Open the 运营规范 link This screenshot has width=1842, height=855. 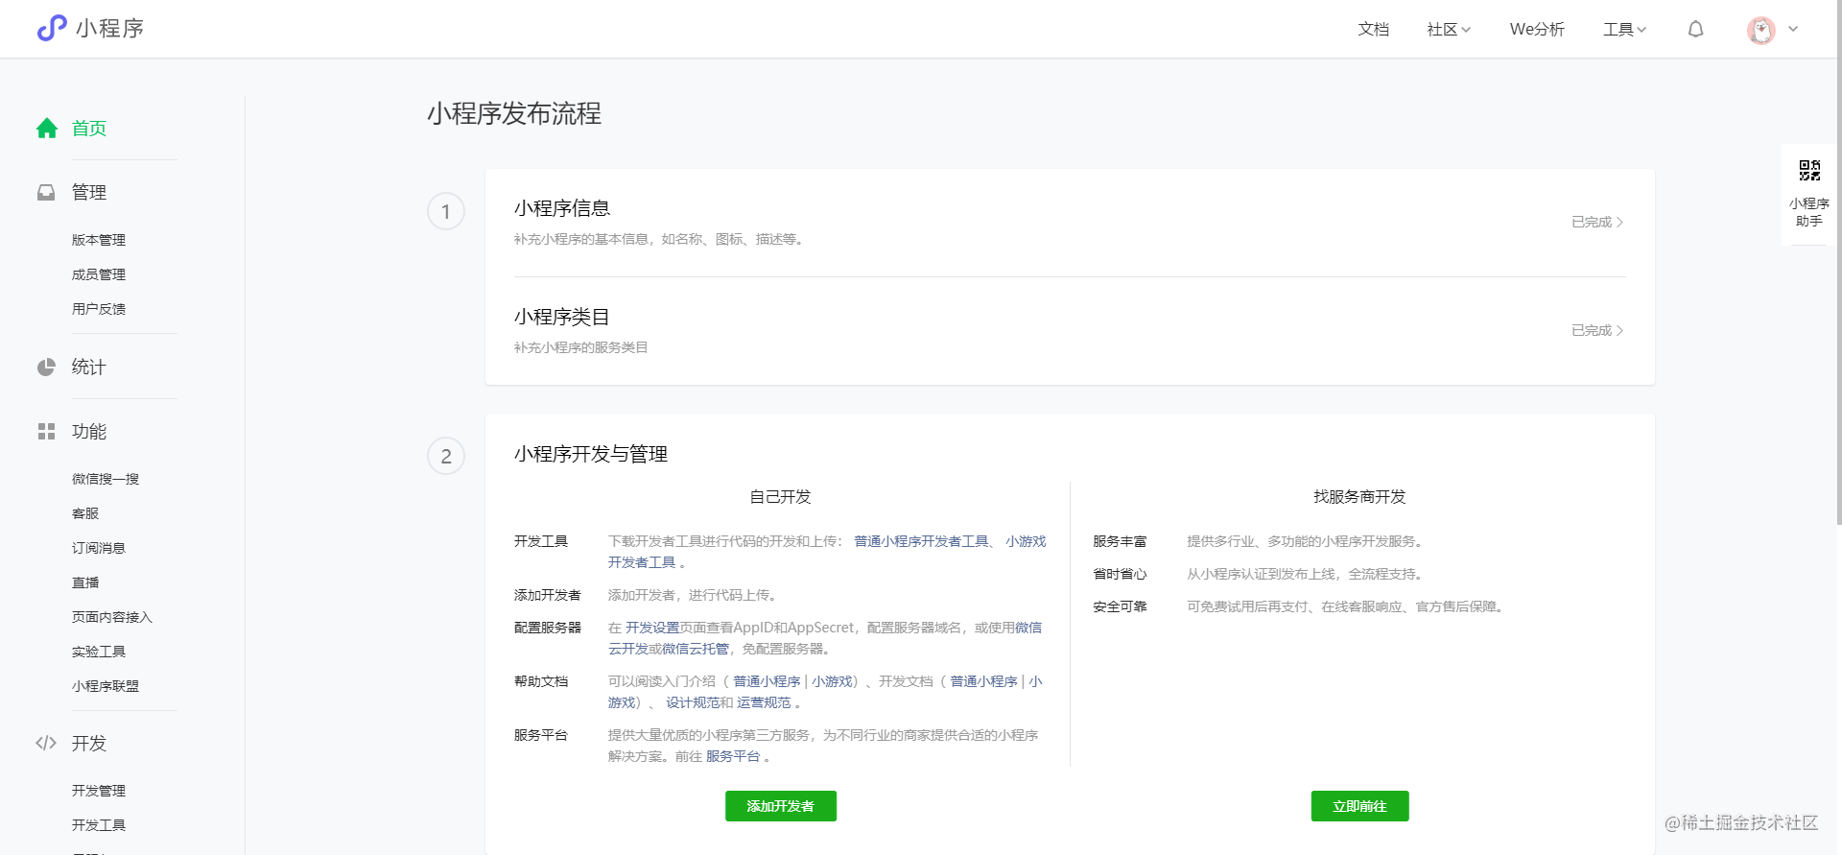(764, 702)
